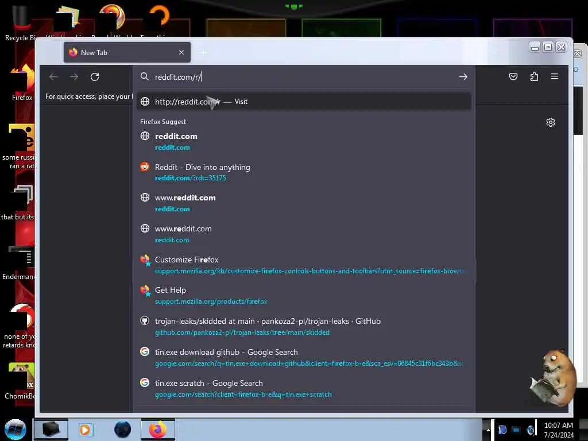The height and width of the screenshot is (441, 588).
Task: Click github.com/pankoza2-pl/trojan-leaks URL text
Action: coord(242,332)
